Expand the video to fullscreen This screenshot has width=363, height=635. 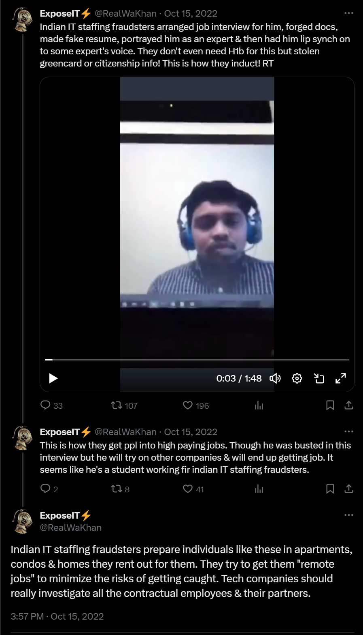point(341,378)
